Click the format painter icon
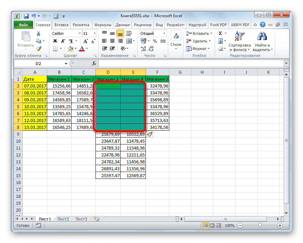 pos(39,49)
